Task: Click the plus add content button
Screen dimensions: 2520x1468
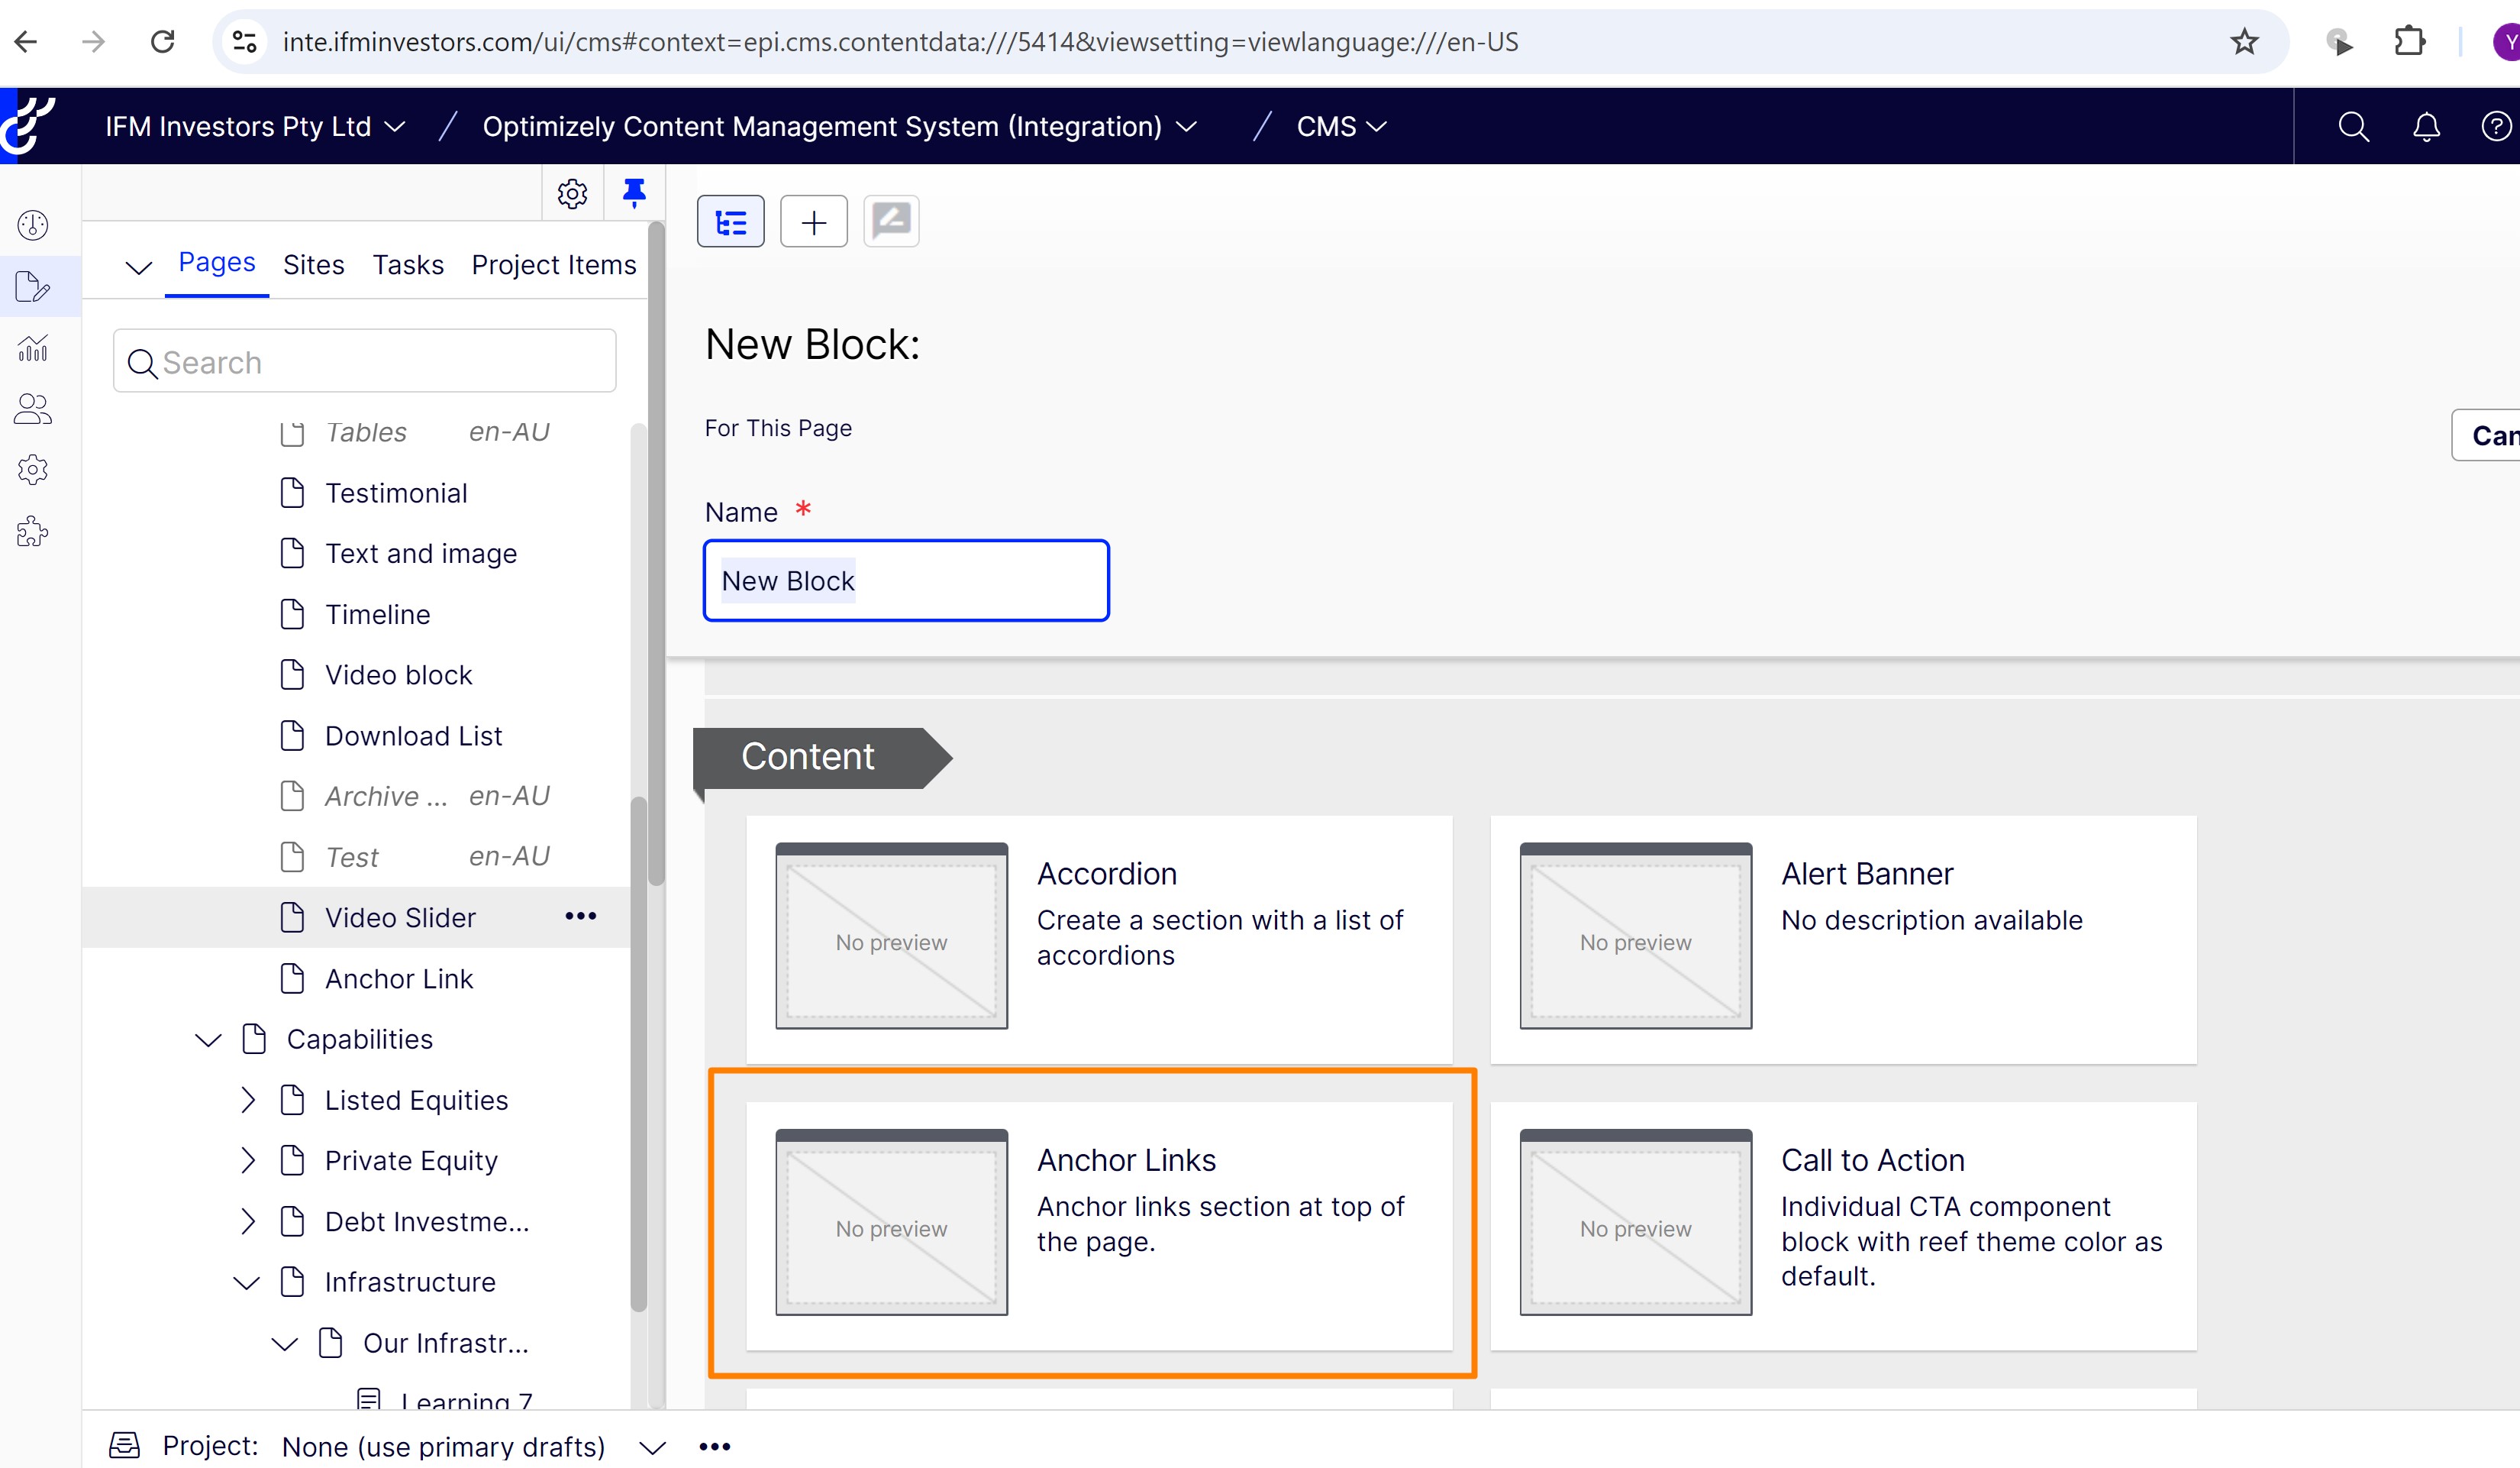Action: 813,221
